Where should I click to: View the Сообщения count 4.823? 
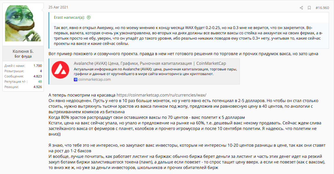(x=37, y=76)
